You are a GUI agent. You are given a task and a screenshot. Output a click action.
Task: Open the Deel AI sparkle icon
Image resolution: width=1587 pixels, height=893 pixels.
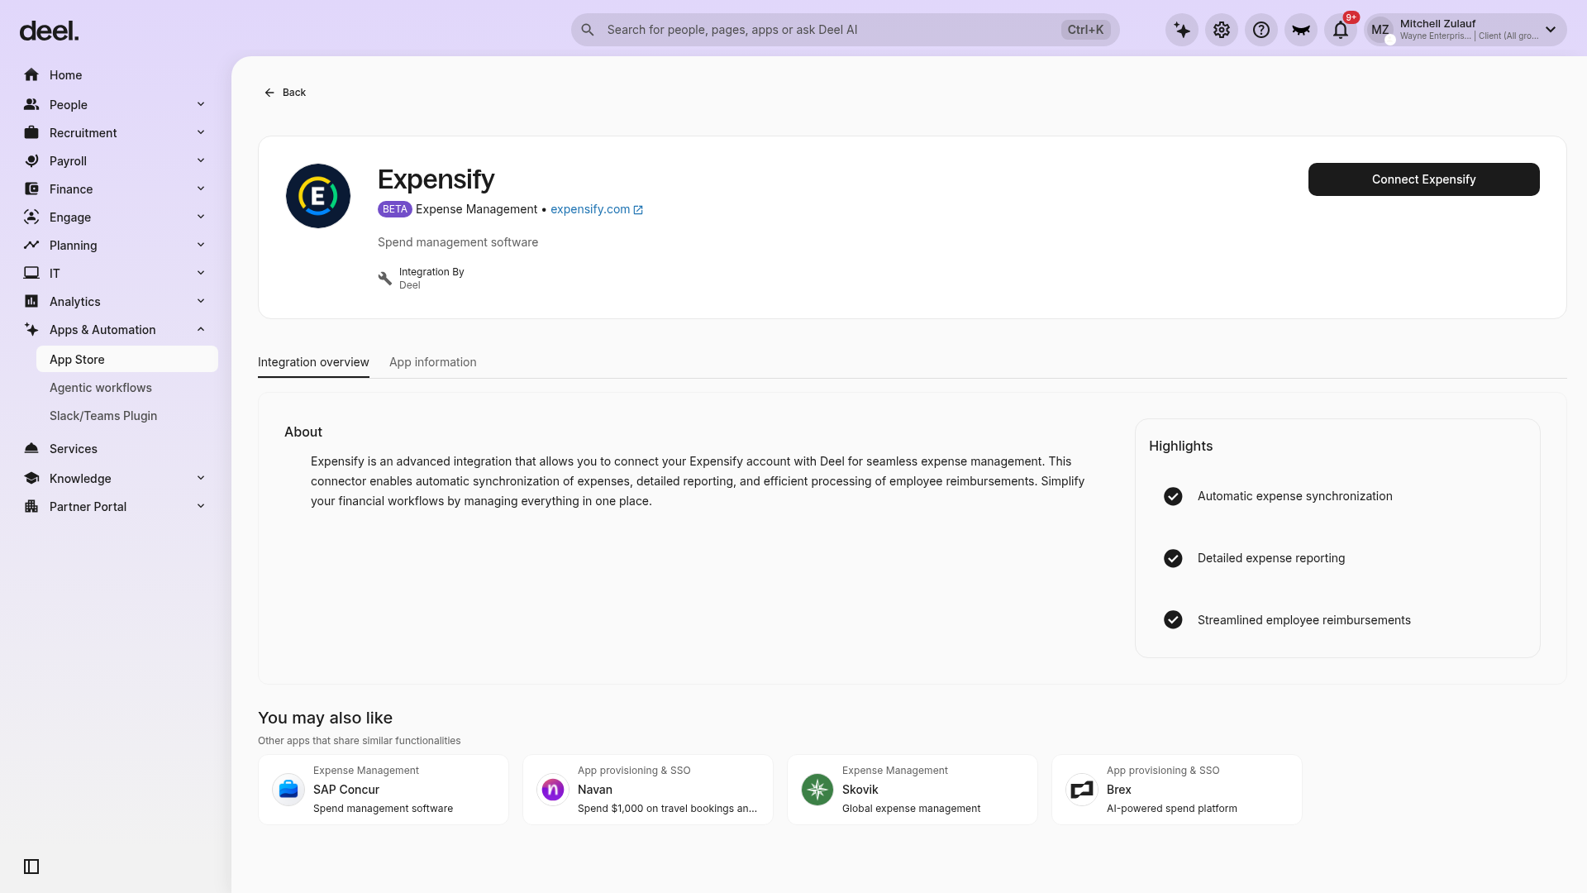[x=1182, y=30]
